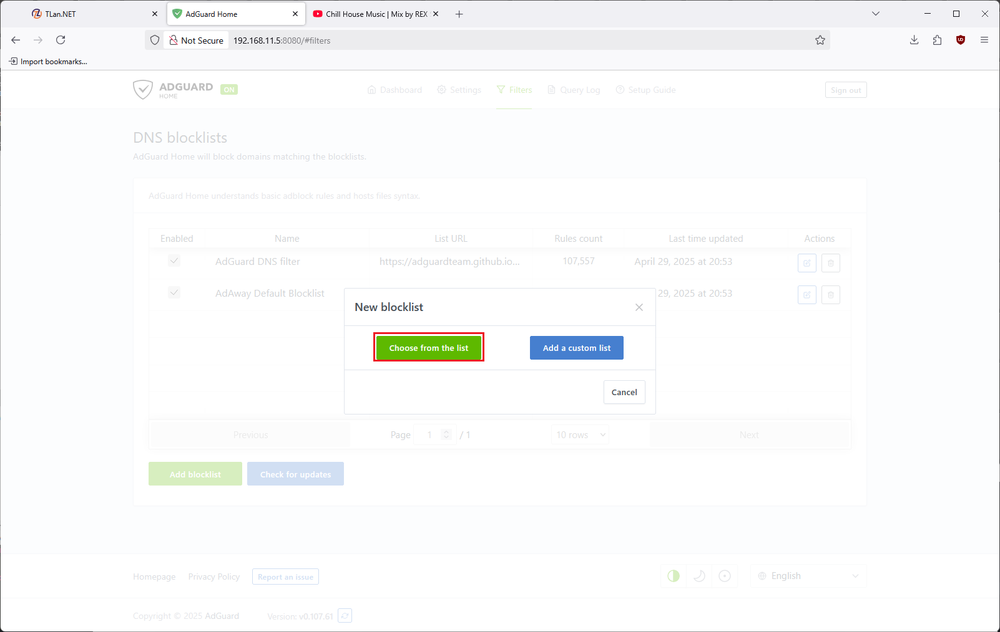Screen dimensions: 1000x632
Task: Click the check version refresh icon
Action: coord(345,616)
